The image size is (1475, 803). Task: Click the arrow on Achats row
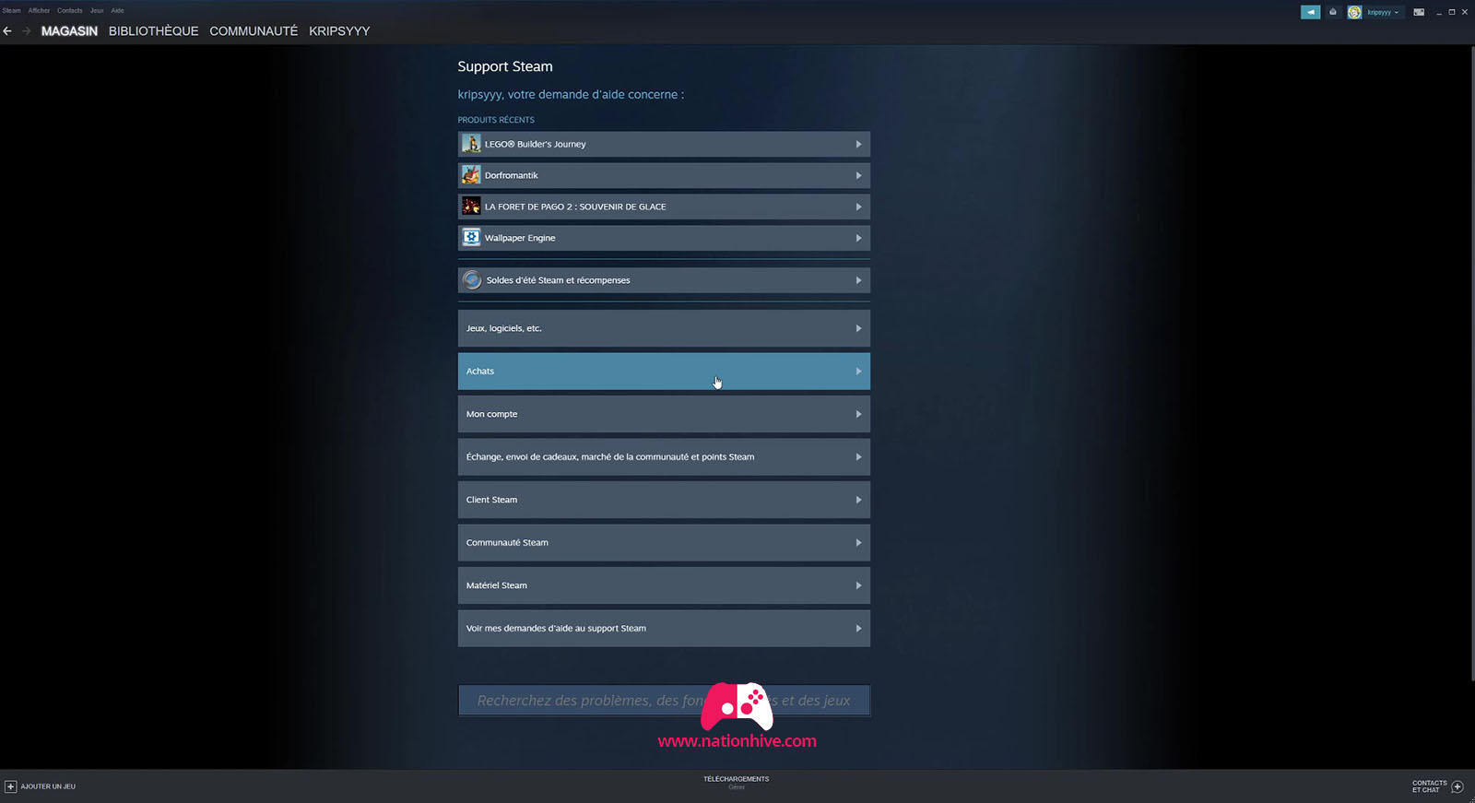(x=858, y=372)
